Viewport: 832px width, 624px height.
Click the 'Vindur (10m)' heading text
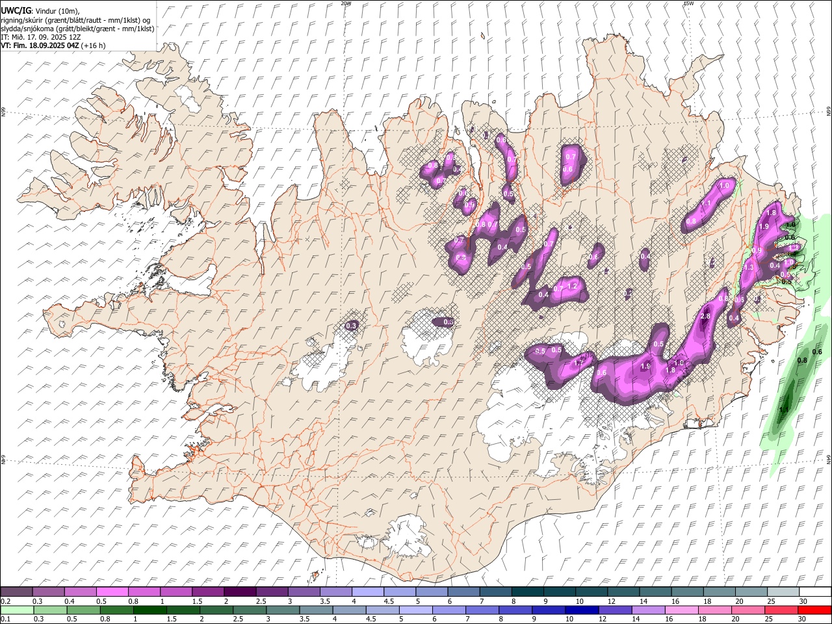[x=57, y=11]
